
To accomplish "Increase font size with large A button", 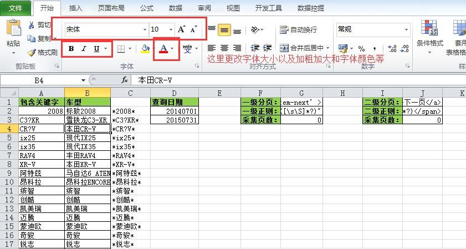I will [181, 29].
